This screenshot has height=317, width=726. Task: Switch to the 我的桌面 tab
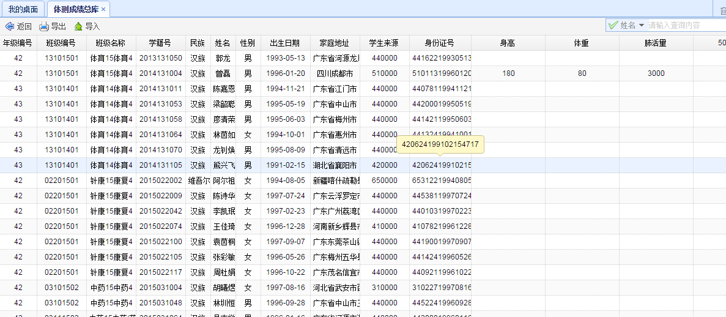23,9
